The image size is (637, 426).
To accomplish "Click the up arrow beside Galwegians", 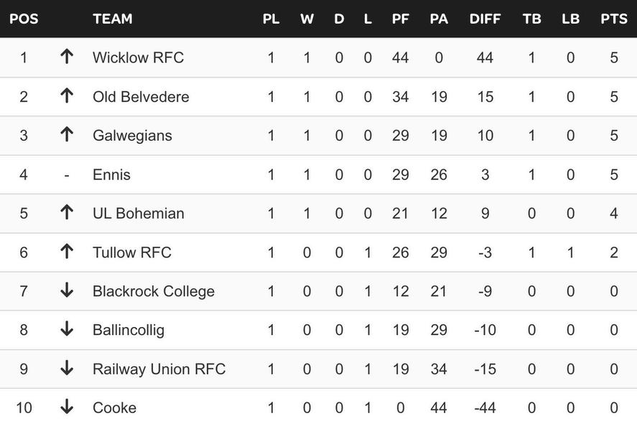I will (67, 135).
